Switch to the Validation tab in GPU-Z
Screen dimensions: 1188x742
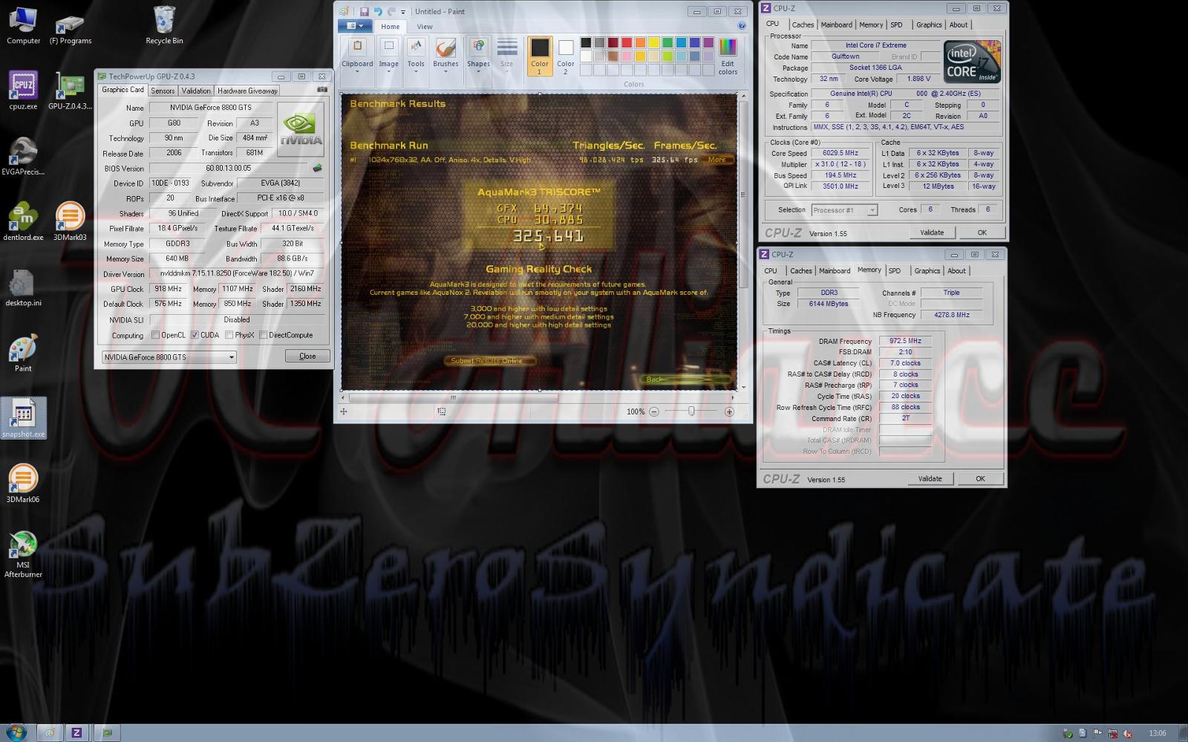196,91
